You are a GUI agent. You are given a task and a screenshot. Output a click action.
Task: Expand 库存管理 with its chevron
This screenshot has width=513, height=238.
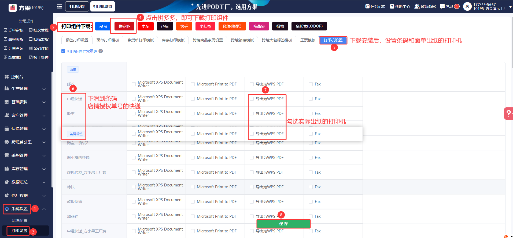(x=44, y=169)
